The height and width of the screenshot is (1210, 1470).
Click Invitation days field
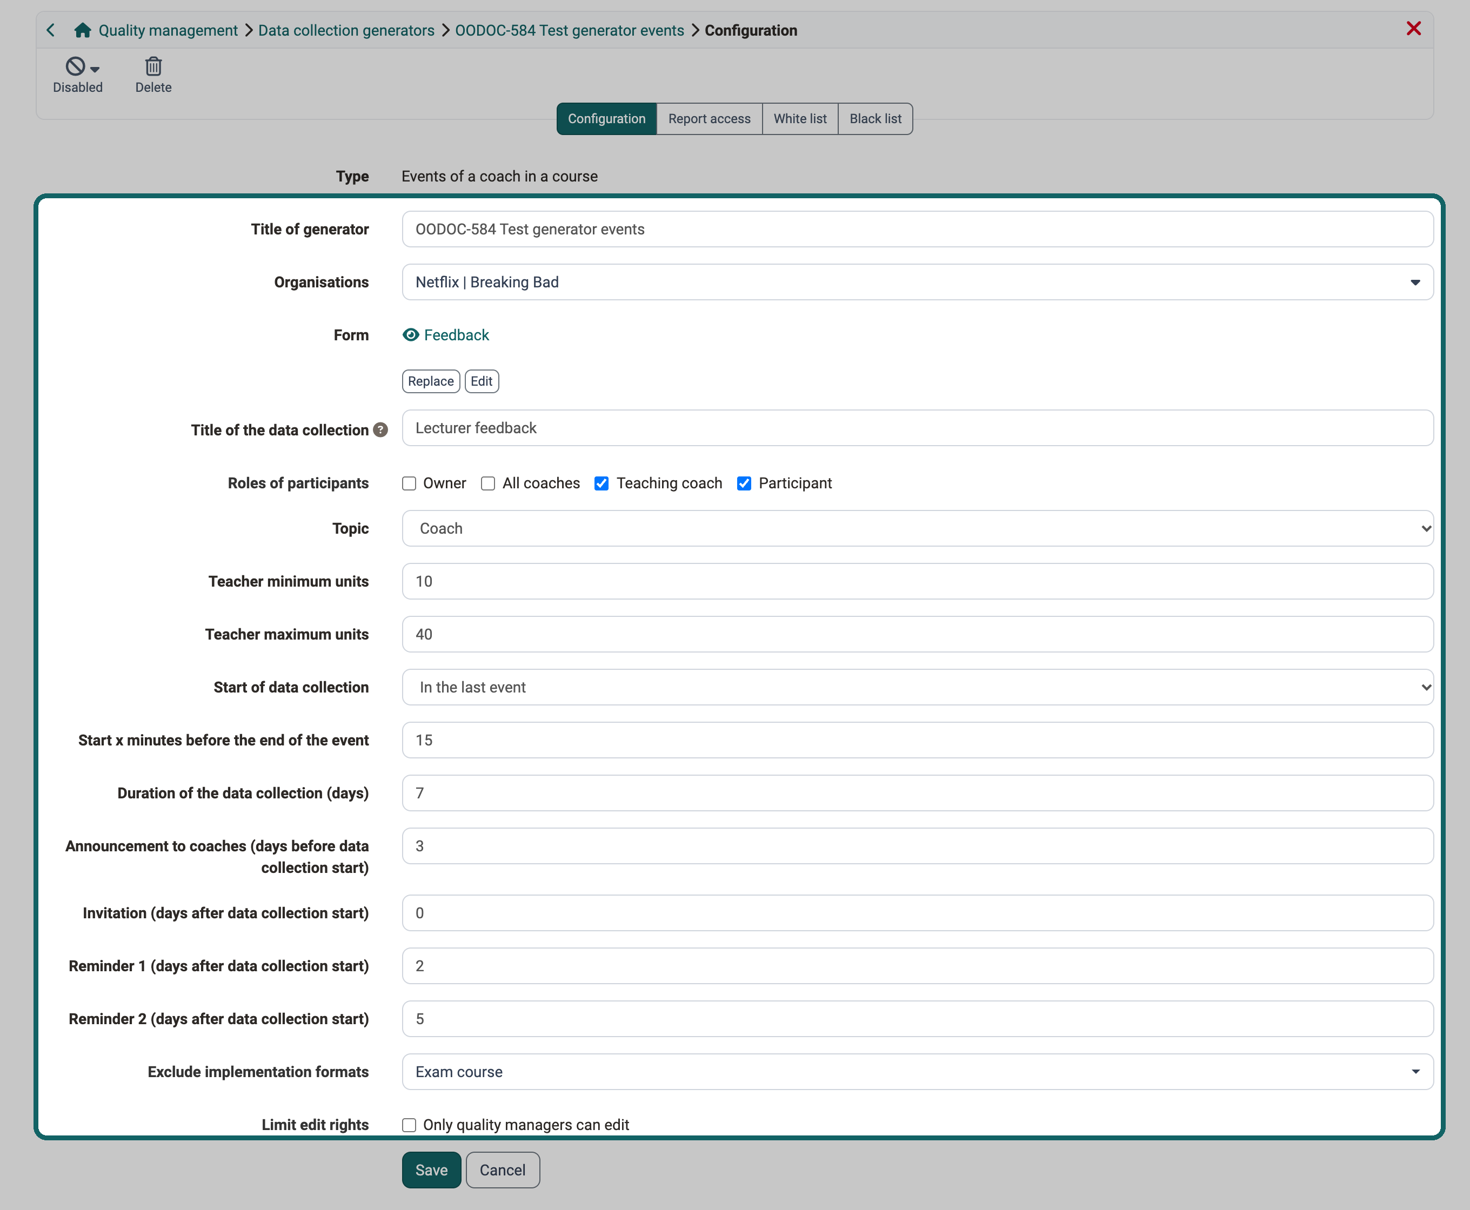(x=918, y=913)
